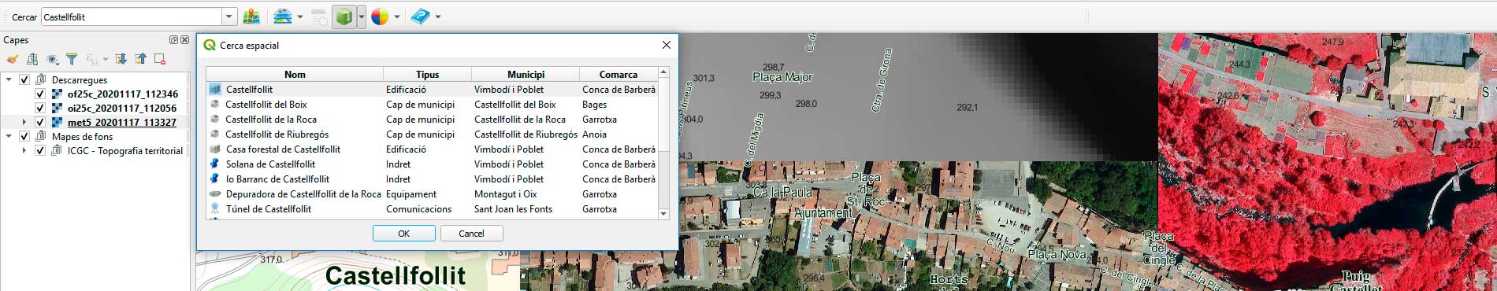Select Castellfollit de Riubregós result row
Viewport: 1497px width, 291px height.
tap(432, 134)
